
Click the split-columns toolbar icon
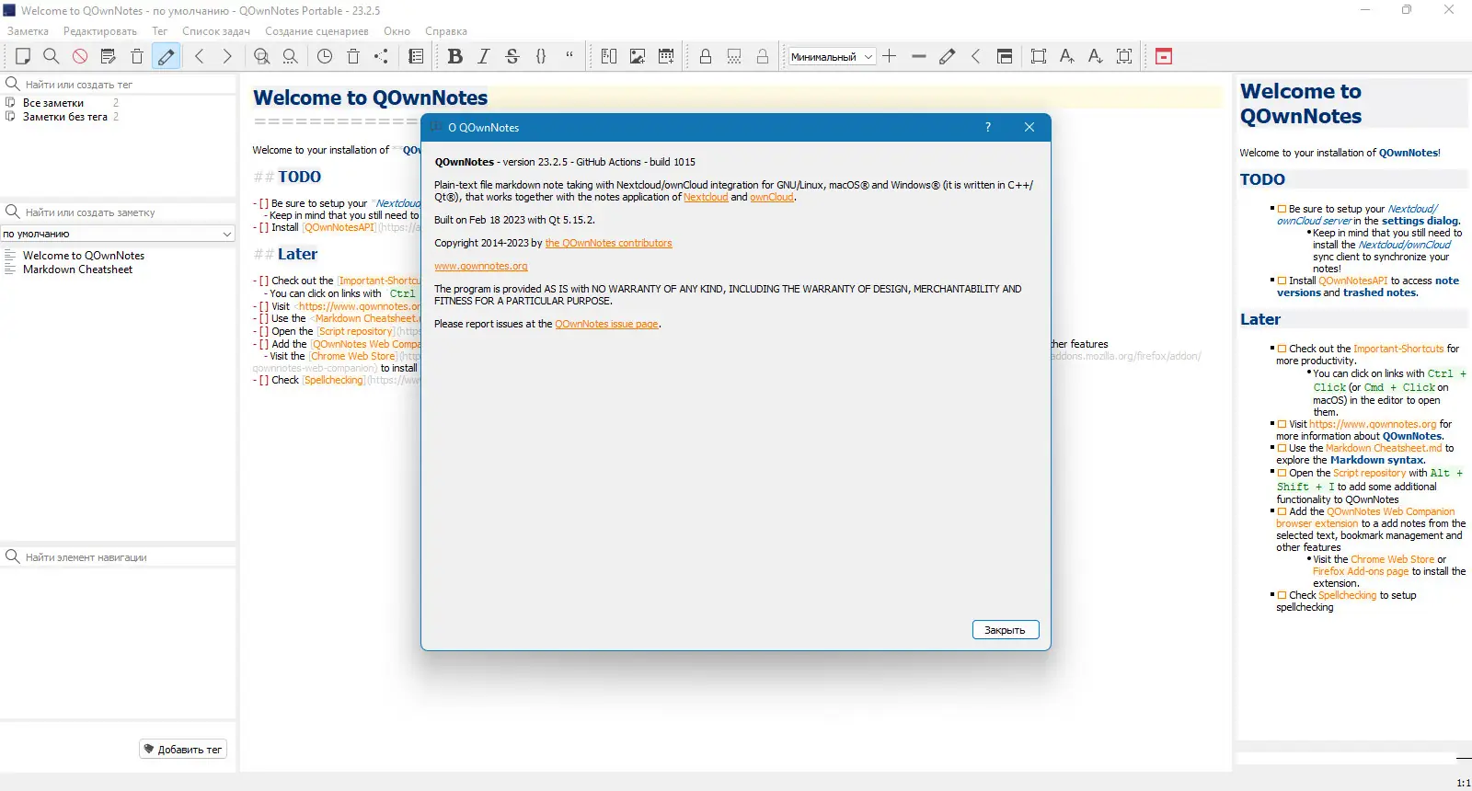609,56
